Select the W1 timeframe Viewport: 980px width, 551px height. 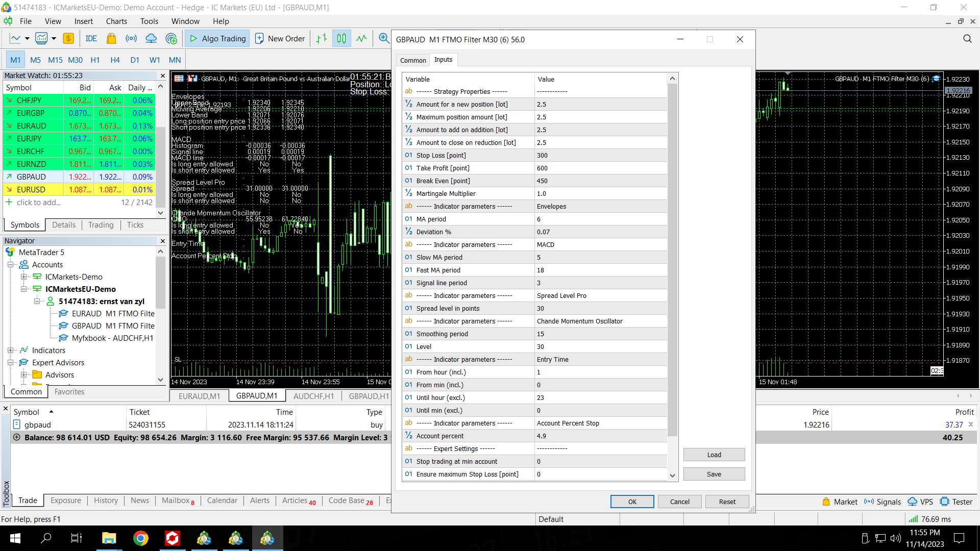click(x=155, y=60)
